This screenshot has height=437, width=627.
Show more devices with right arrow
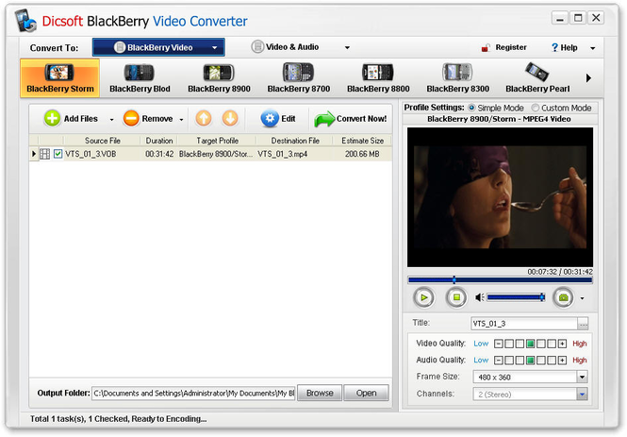(x=588, y=78)
